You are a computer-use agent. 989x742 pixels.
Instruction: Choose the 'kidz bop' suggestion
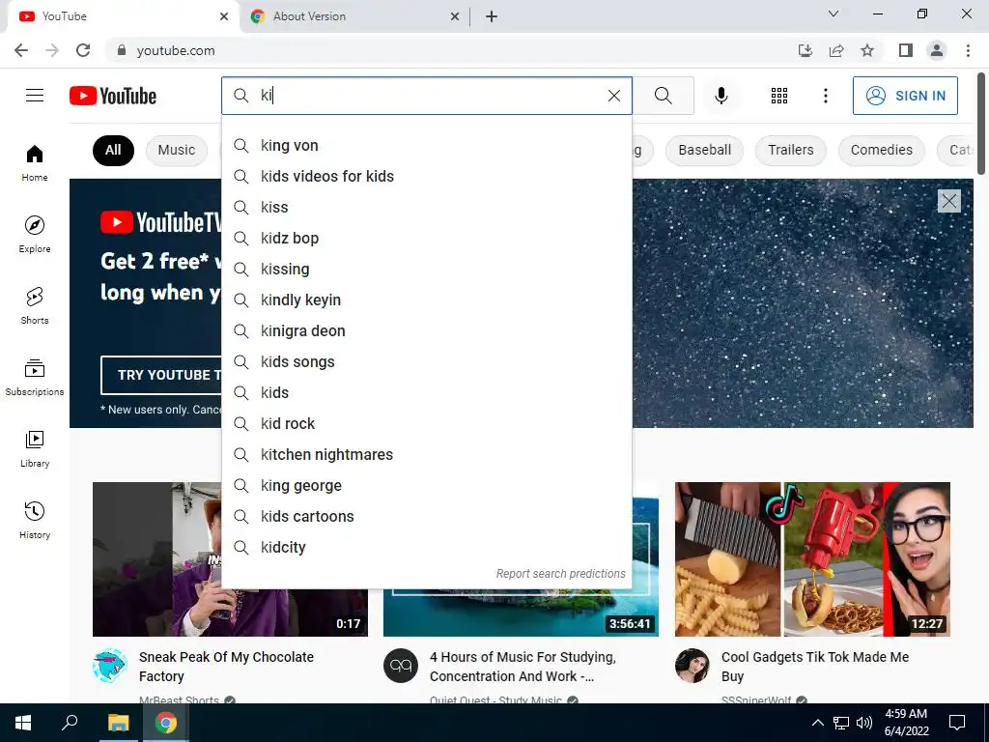click(x=427, y=238)
